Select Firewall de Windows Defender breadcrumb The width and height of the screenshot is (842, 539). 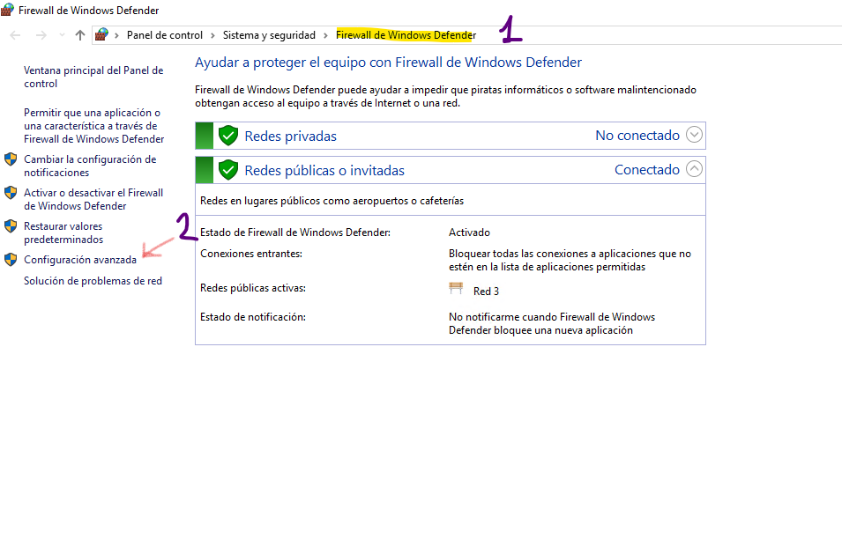click(x=405, y=35)
